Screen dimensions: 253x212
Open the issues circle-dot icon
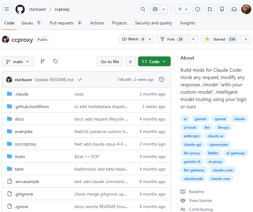[x=198, y=9]
